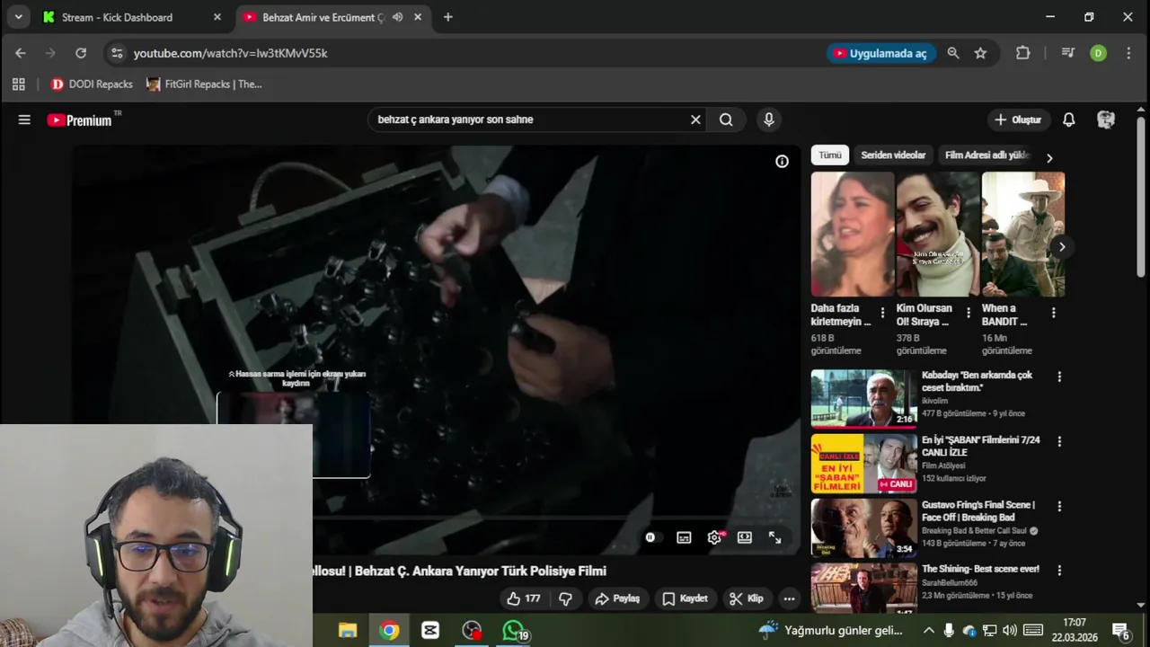Open Chrome extensions puzzle icon

point(1022,53)
